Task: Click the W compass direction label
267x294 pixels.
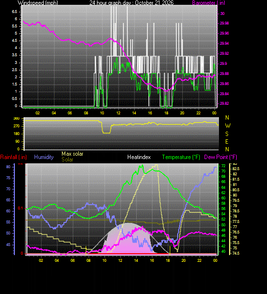Action: (x=228, y=126)
